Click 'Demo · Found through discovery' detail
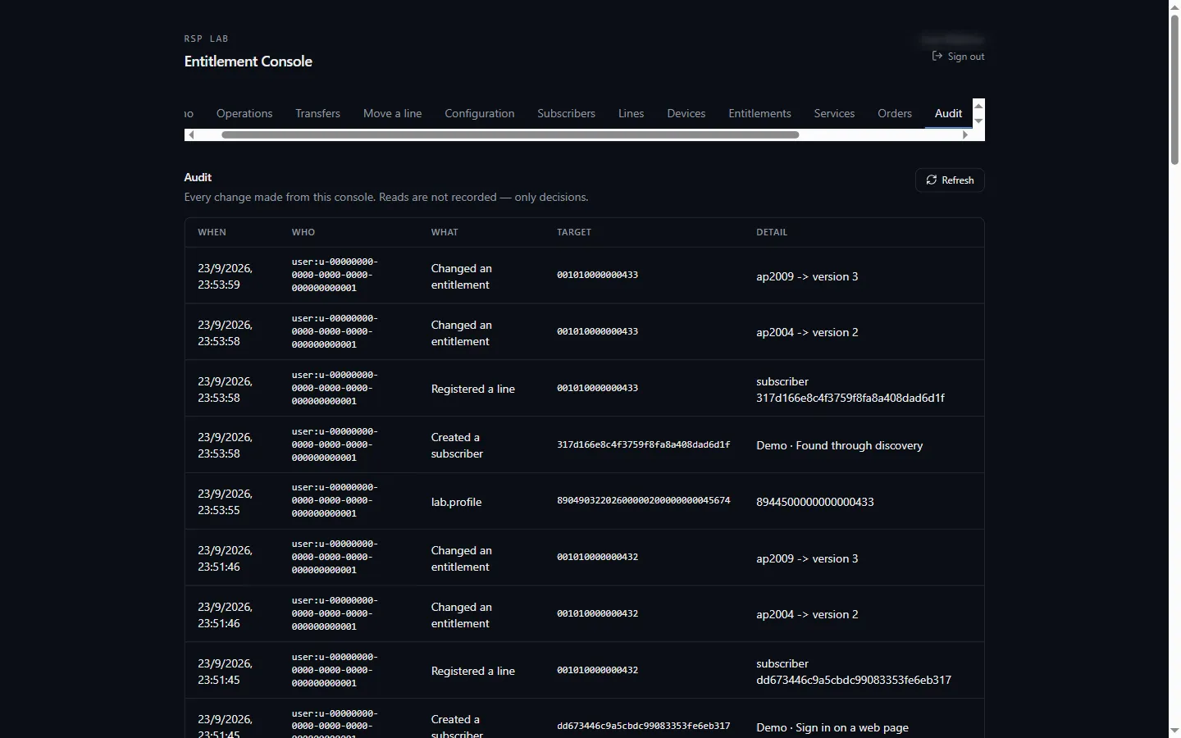Image resolution: width=1181 pixels, height=738 pixels. click(x=839, y=445)
